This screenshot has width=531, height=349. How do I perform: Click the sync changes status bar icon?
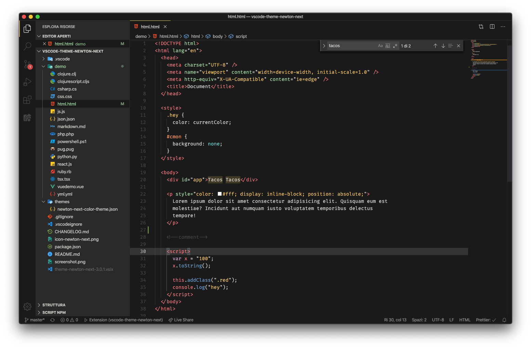(52, 320)
